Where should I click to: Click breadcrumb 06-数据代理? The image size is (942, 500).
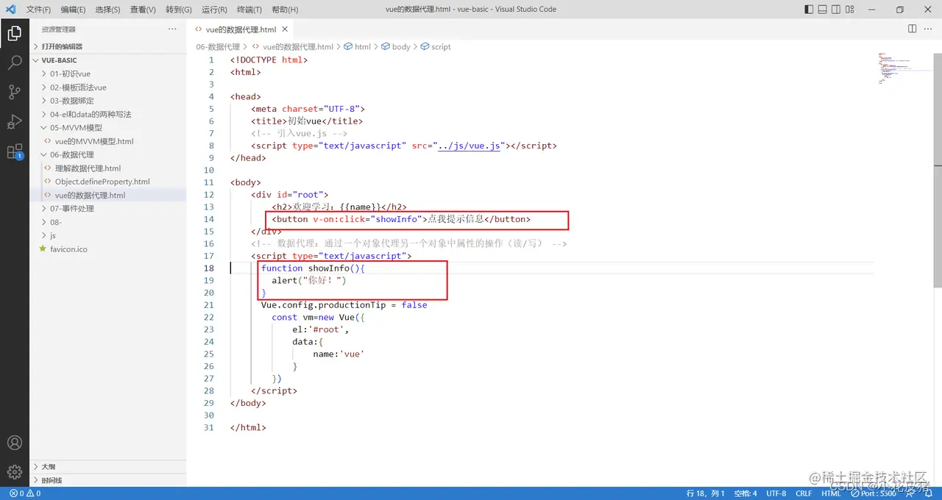[x=218, y=46]
